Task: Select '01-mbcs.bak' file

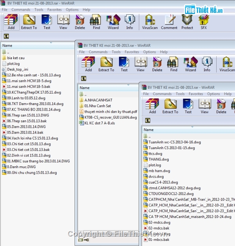Action: point(159,239)
